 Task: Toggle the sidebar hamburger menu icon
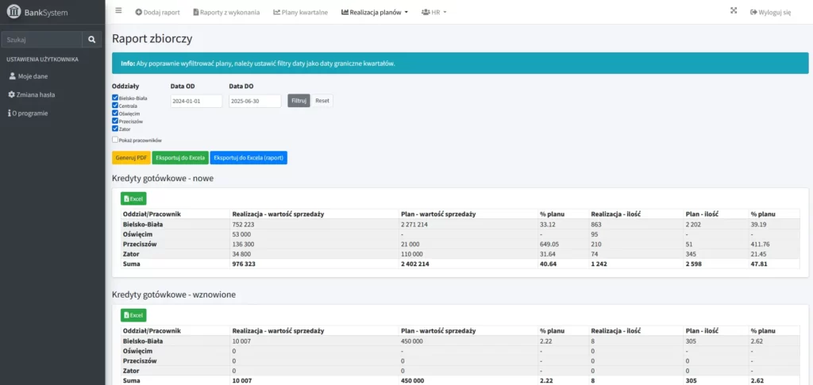(119, 10)
